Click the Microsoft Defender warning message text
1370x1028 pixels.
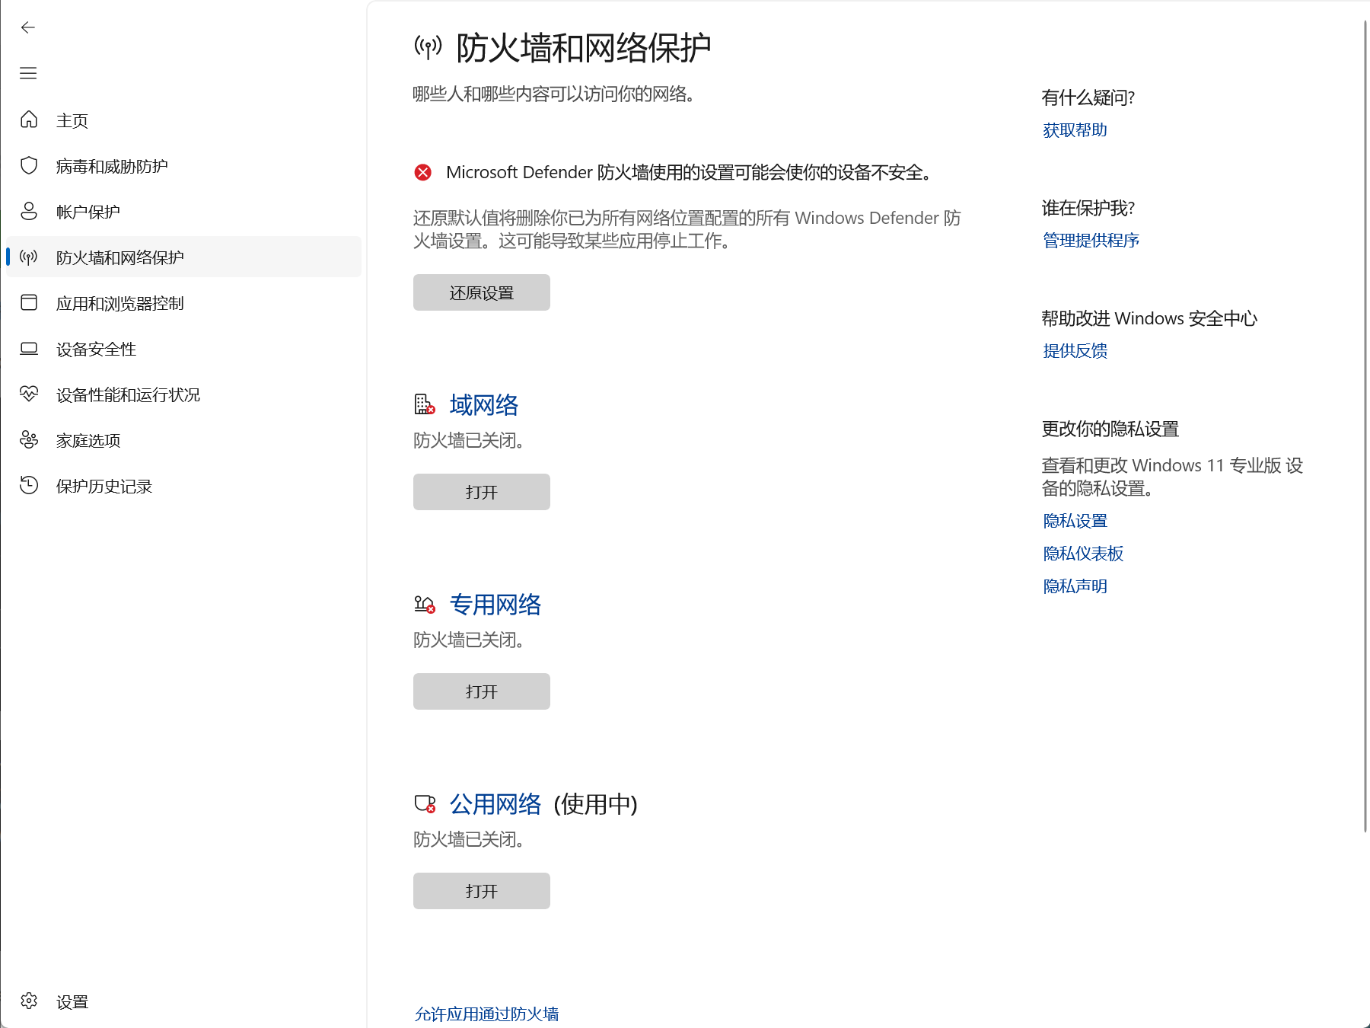pyautogui.click(x=690, y=172)
